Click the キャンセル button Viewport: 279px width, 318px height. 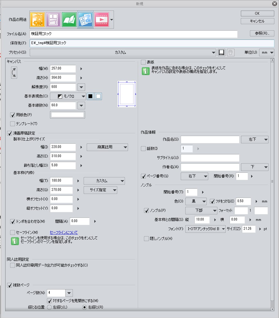point(257,21)
